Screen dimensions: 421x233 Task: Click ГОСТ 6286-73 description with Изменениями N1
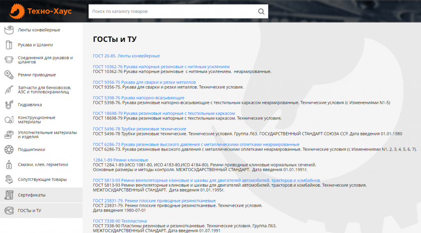coord(255,149)
